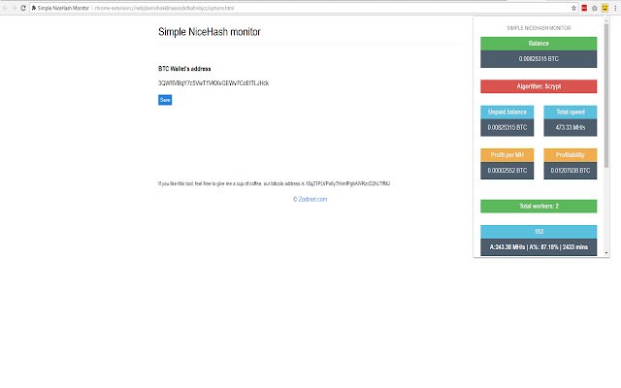Click the browser back arrow

pyautogui.click(x=5, y=8)
